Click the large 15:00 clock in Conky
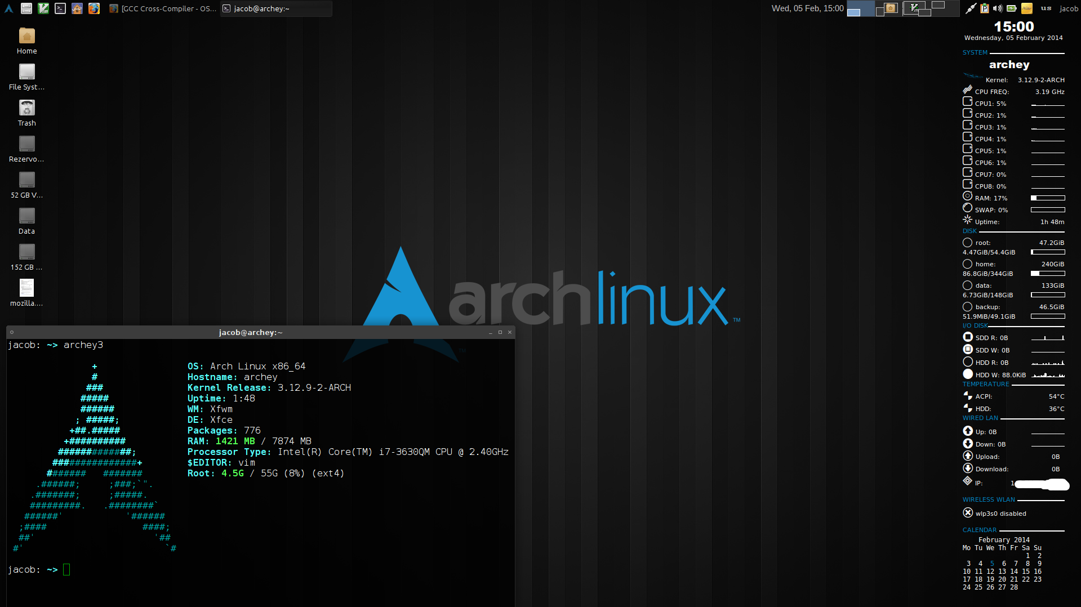1081x607 pixels. tap(1013, 26)
